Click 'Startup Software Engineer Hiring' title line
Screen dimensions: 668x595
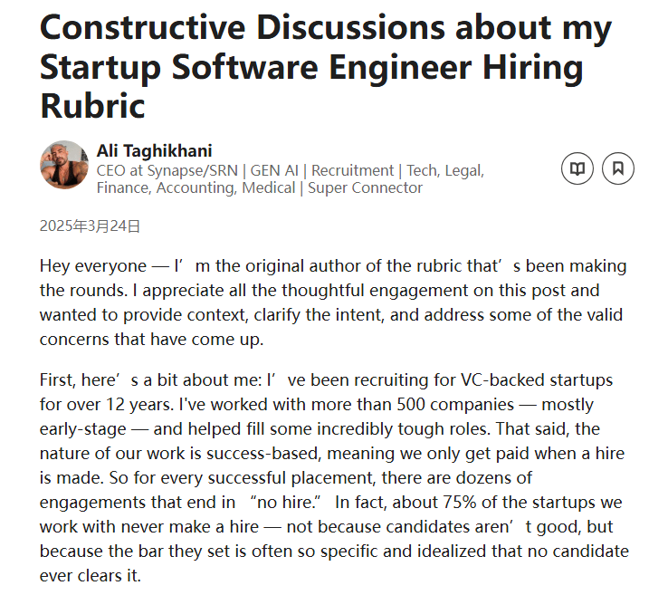point(311,67)
